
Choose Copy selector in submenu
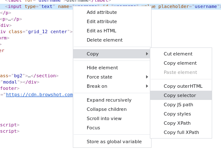pyautogui.click(x=181, y=95)
